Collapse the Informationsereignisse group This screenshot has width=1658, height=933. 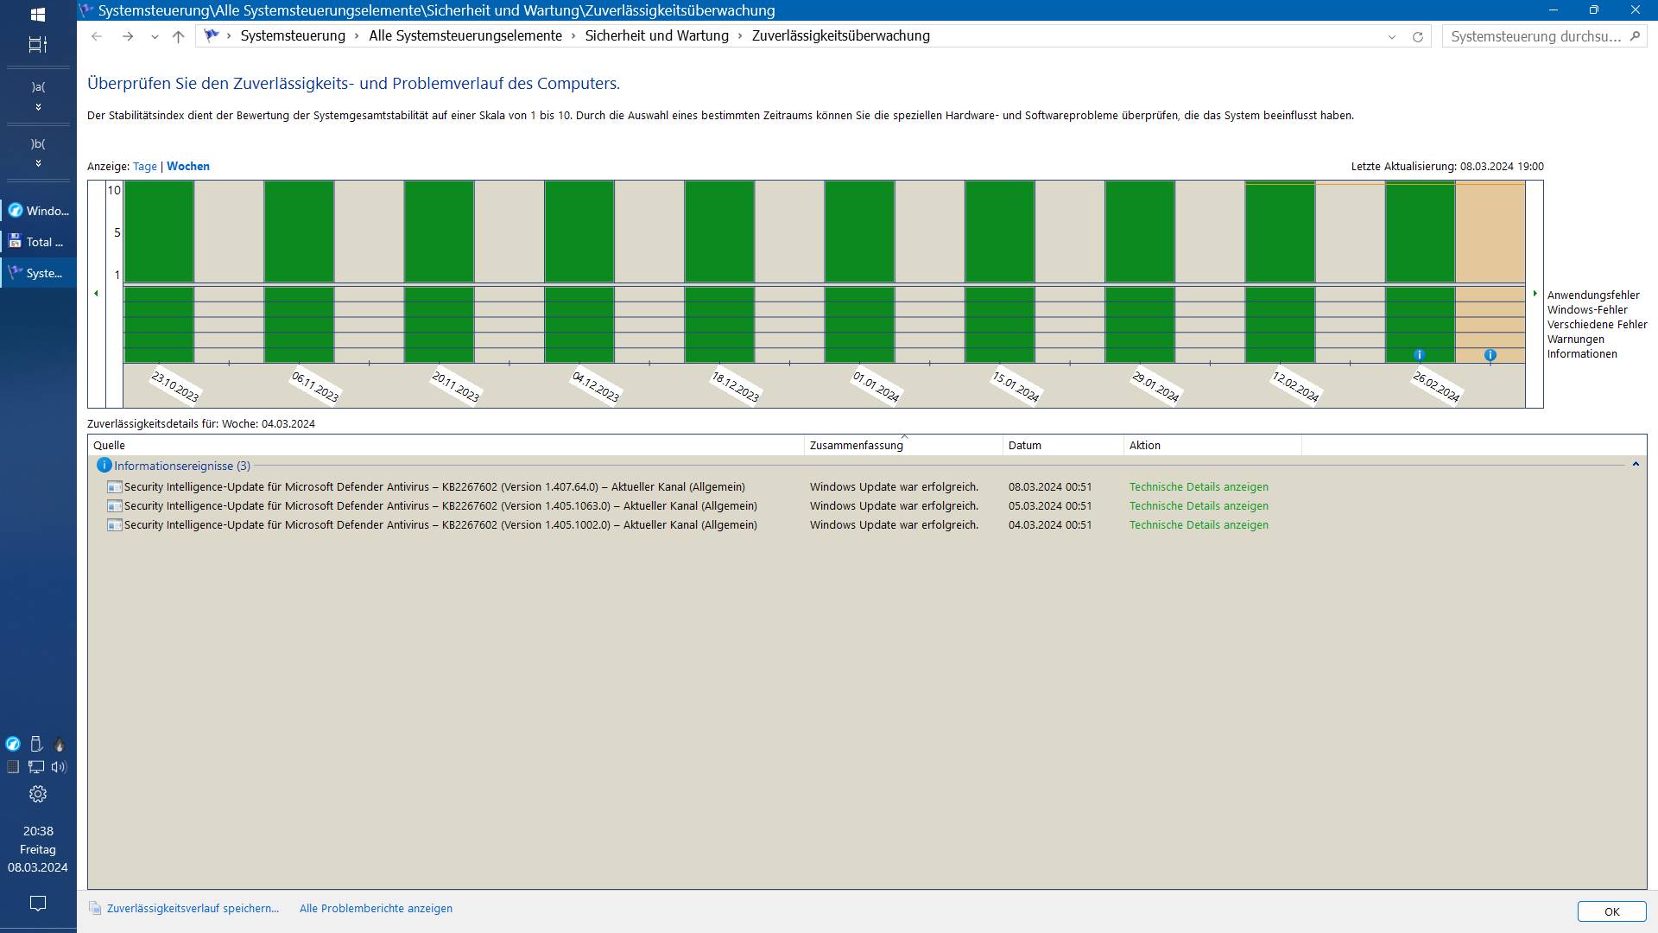1635,465
